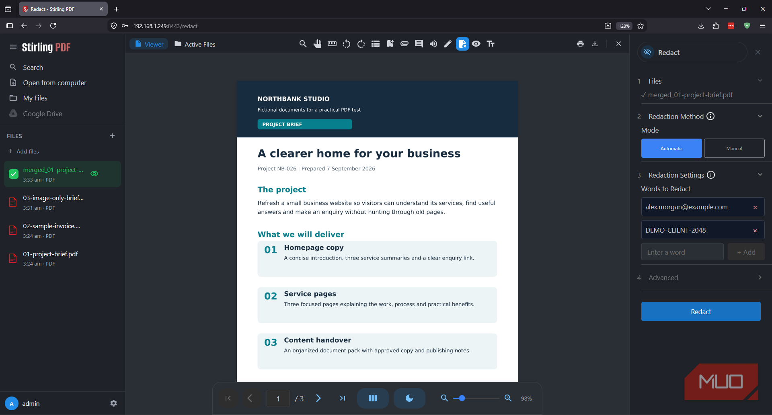Uncheck the merged_01-project file checkbox
This screenshot has height=415, width=772.
14,174
